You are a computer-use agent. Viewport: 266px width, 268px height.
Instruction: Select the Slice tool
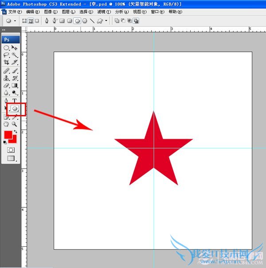14,62
